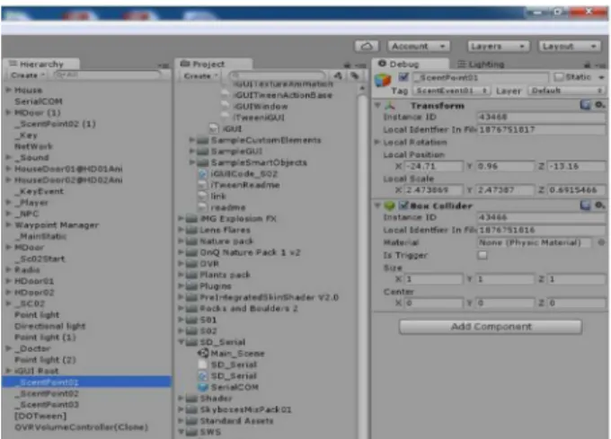The height and width of the screenshot is (439, 611).
Task: Expand the Local Rotation field
Action: pyautogui.click(x=376, y=142)
